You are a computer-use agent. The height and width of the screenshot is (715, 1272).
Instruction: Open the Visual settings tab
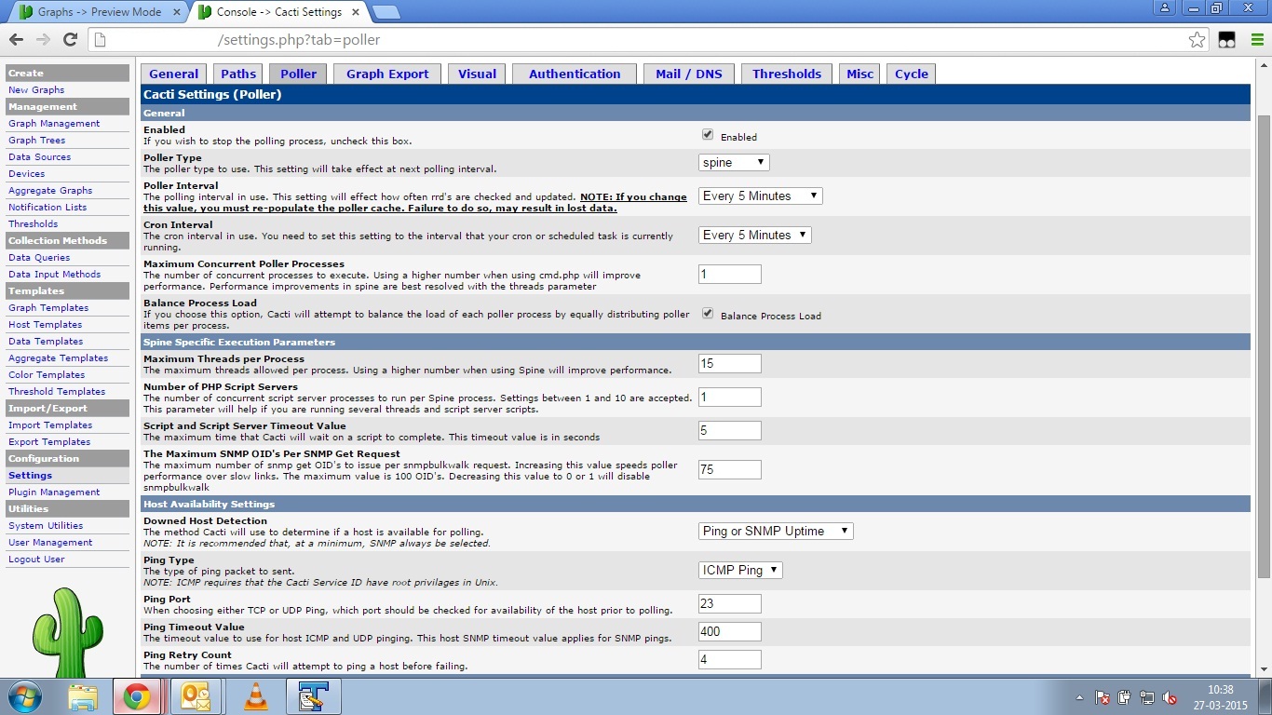tap(477, 74)
